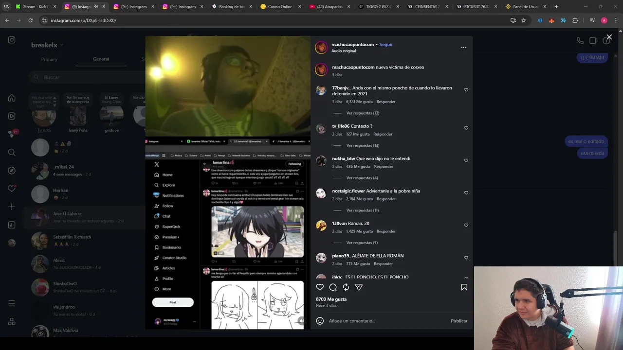The image size is (623, 350).
Task: Switch to the Primary messages tab
Action: click(x=49, y=59)
